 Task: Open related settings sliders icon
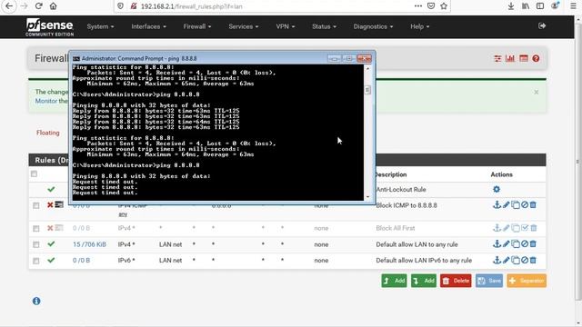pos(497,58)
